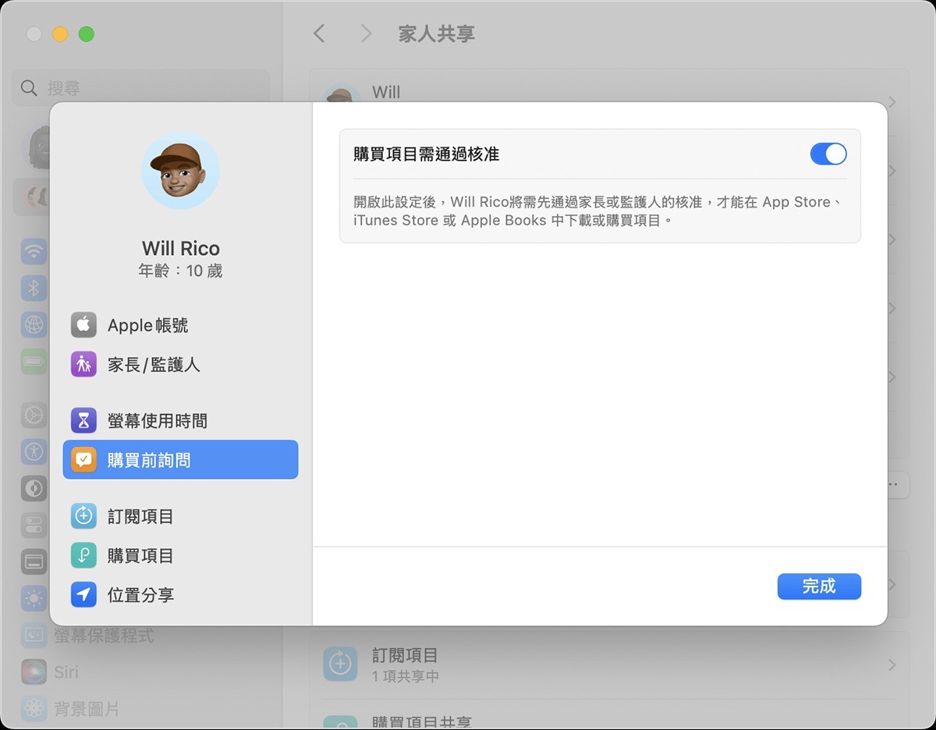Select 購買項目 sidebar item
Viewport: 936px width, 730px height.
180,556
